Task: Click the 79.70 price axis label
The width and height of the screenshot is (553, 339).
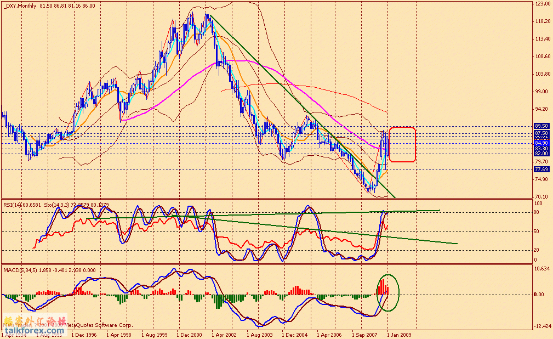Action: click(x=541, y=162)
